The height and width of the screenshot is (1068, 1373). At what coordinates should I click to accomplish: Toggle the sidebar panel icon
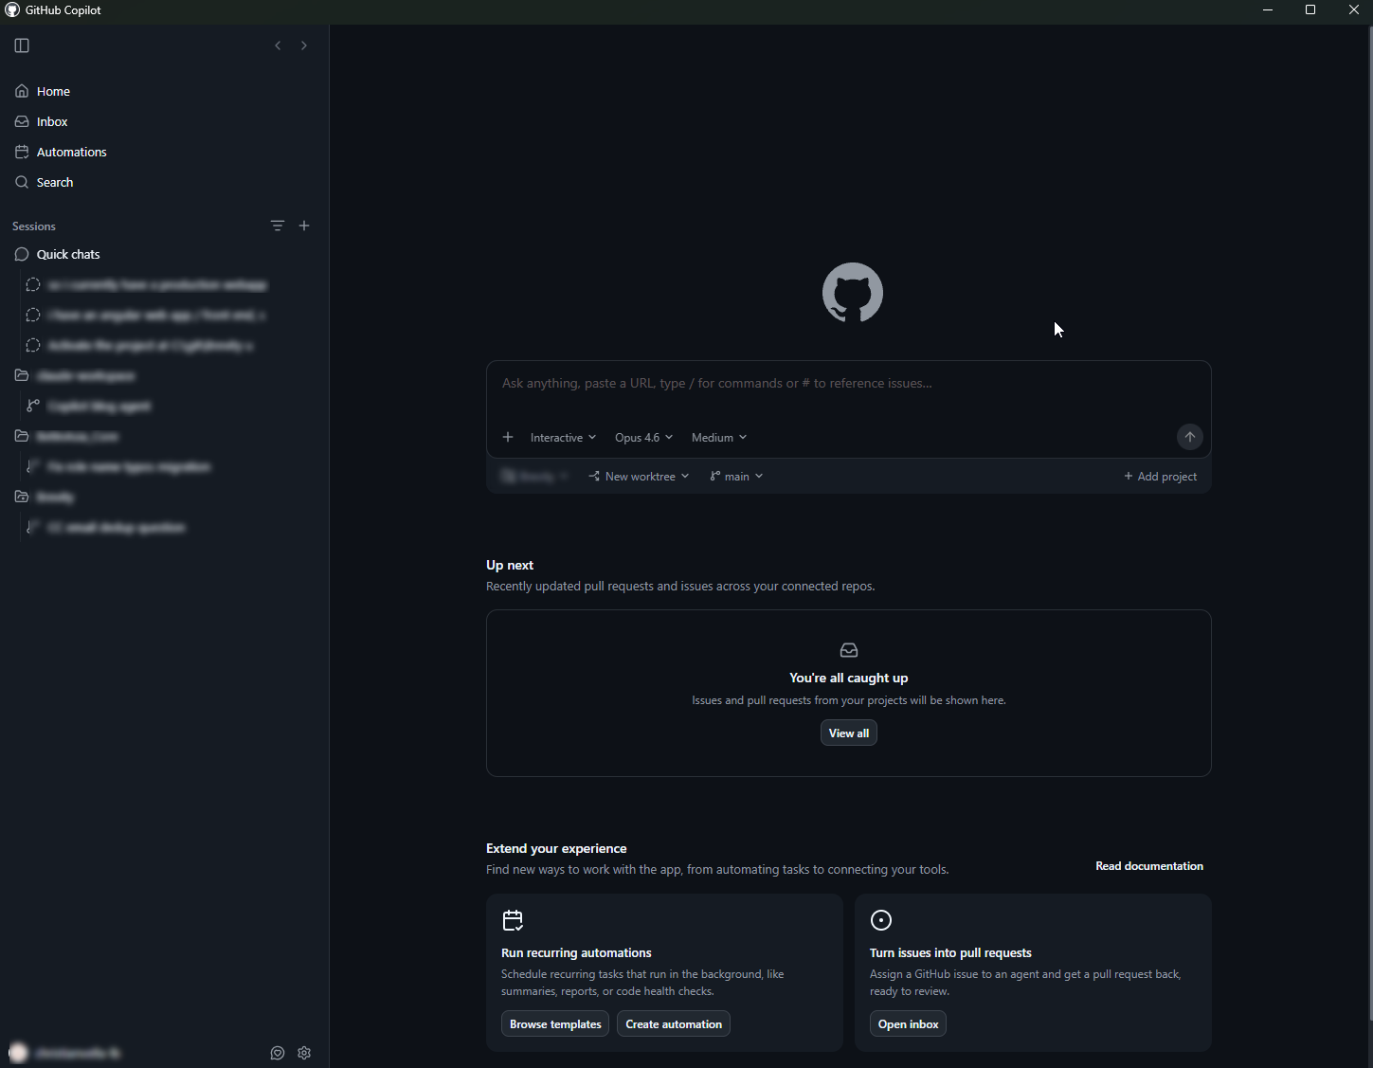coord(22,45)
